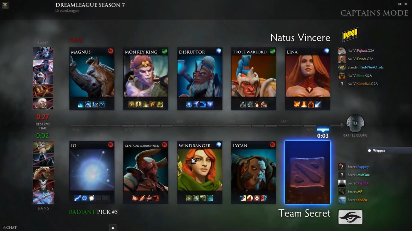Click the intelligence attribute icon on Disruptor card
The width and height of the screenshot is (412, 231).
pos(218,51)
